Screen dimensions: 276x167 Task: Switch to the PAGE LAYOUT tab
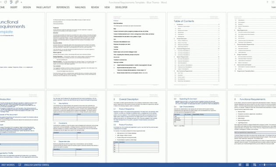pos(43,7)
